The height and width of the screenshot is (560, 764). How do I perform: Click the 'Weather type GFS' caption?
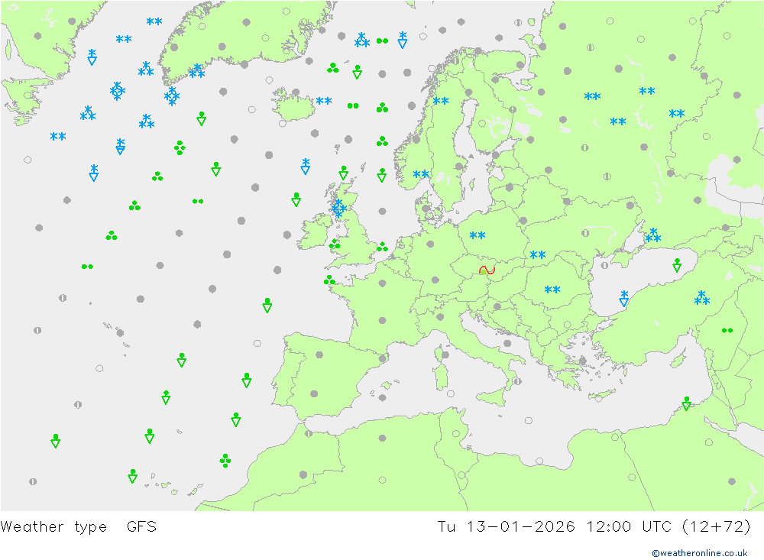tap(79, 527)
